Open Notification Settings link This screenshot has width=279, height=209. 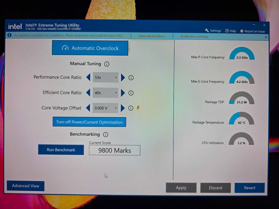coord(194,36)
